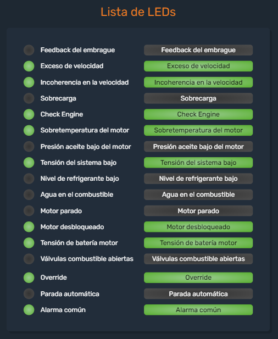Click the Tensión de batería motor bar

coord(198,243)
